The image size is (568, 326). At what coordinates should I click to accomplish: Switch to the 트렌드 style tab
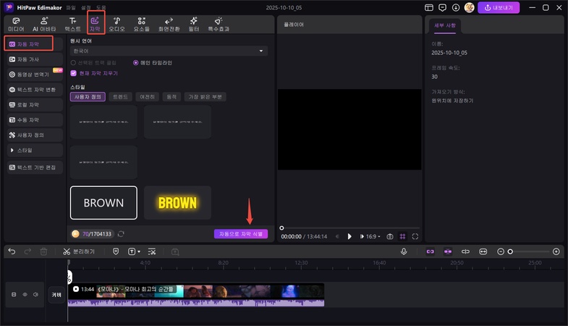[122, 96]
